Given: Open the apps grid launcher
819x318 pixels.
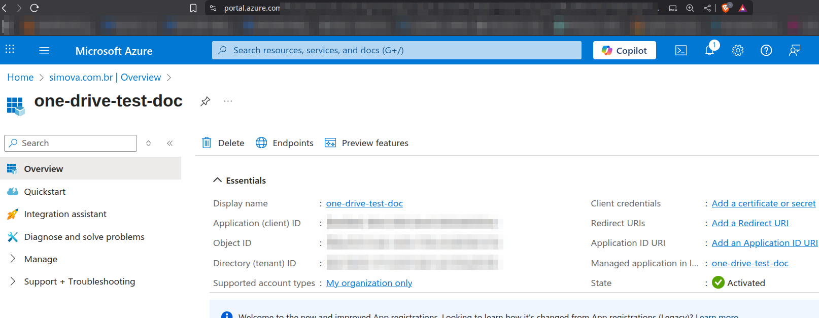Looking at the screenshot, I should [x=10, y=49].
